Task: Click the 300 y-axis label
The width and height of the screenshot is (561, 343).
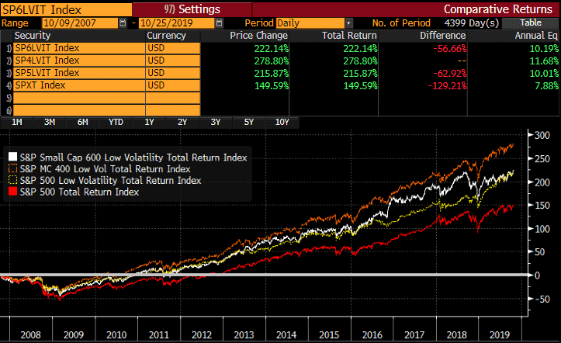Action: (542, 135)
